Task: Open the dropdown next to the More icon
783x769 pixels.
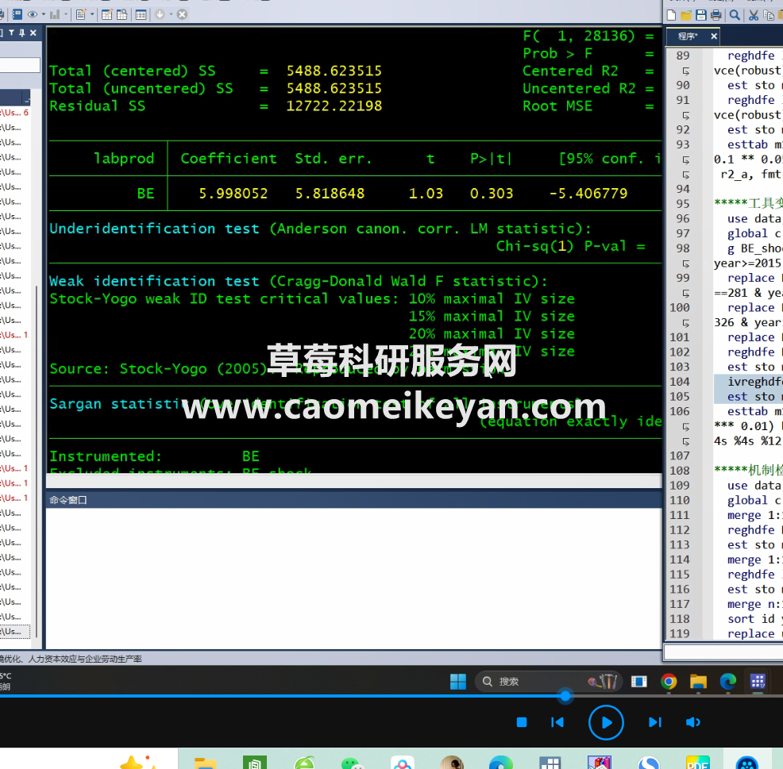Action: (171, 14)
